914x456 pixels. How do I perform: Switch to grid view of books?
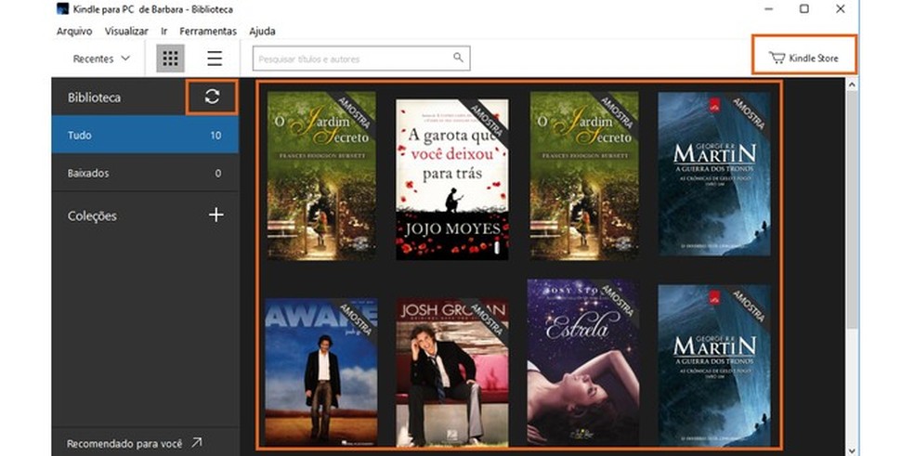tap(170, 59)
